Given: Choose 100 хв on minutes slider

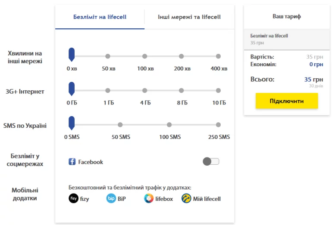Looking at the screenshot, I should coord(144,56).
